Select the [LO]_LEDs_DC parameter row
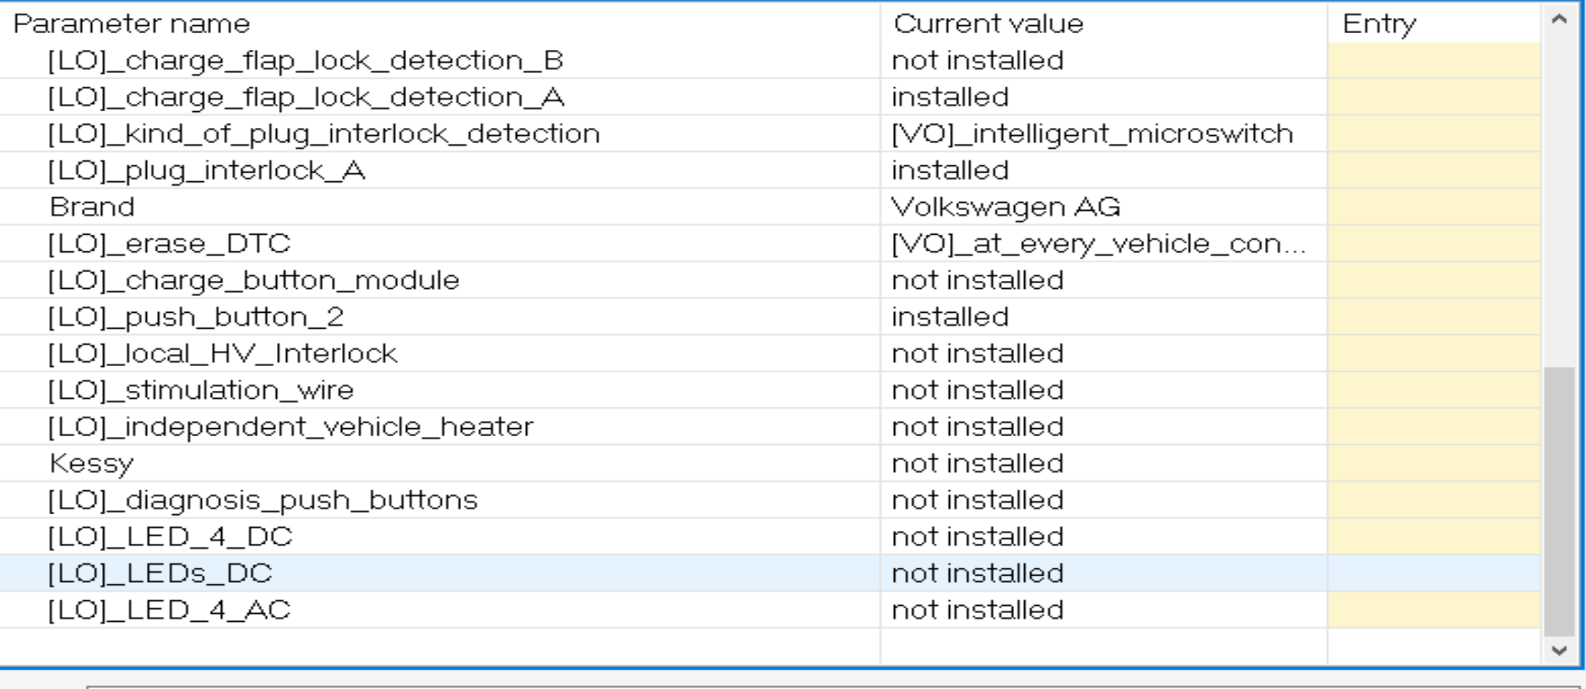The height and width of the screenshot is (689, 1586). click(160, 573)
